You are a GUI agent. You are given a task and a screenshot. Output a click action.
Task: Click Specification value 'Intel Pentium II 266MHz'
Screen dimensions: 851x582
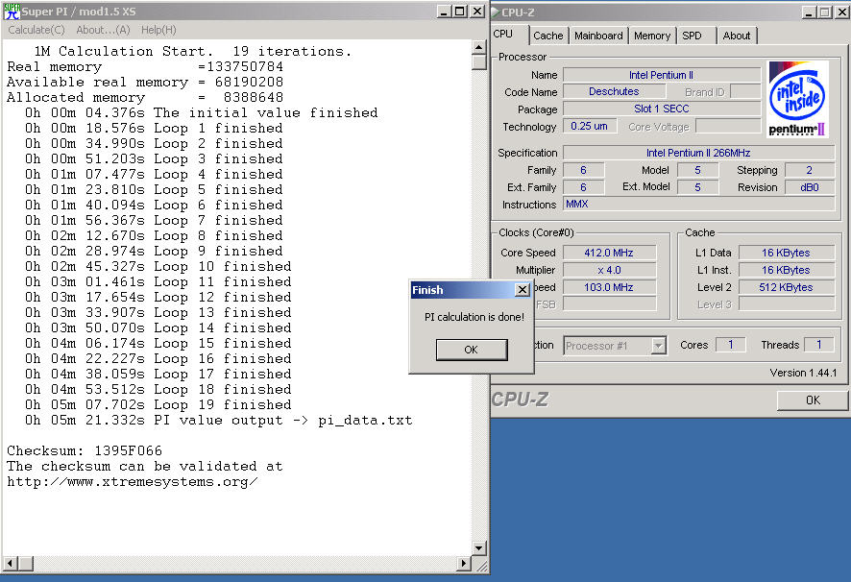click(x=698, y=153)
